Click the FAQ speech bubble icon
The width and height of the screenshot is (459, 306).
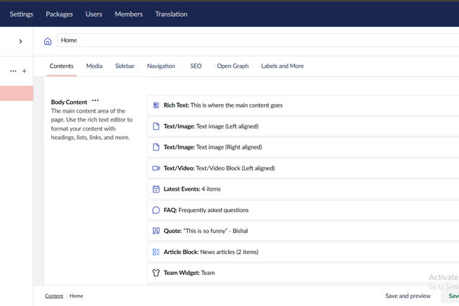[x=156, y=210]
